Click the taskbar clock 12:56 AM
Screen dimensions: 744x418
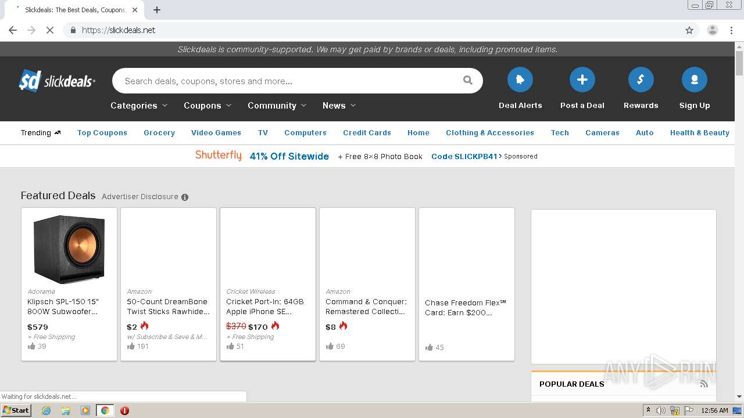coord(714,410)
